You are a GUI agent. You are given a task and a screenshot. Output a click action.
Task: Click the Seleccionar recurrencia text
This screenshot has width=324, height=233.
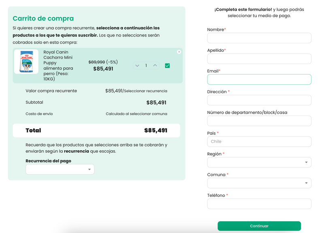145,91
